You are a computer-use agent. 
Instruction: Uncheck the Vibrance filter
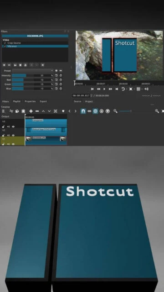[5, 46]
